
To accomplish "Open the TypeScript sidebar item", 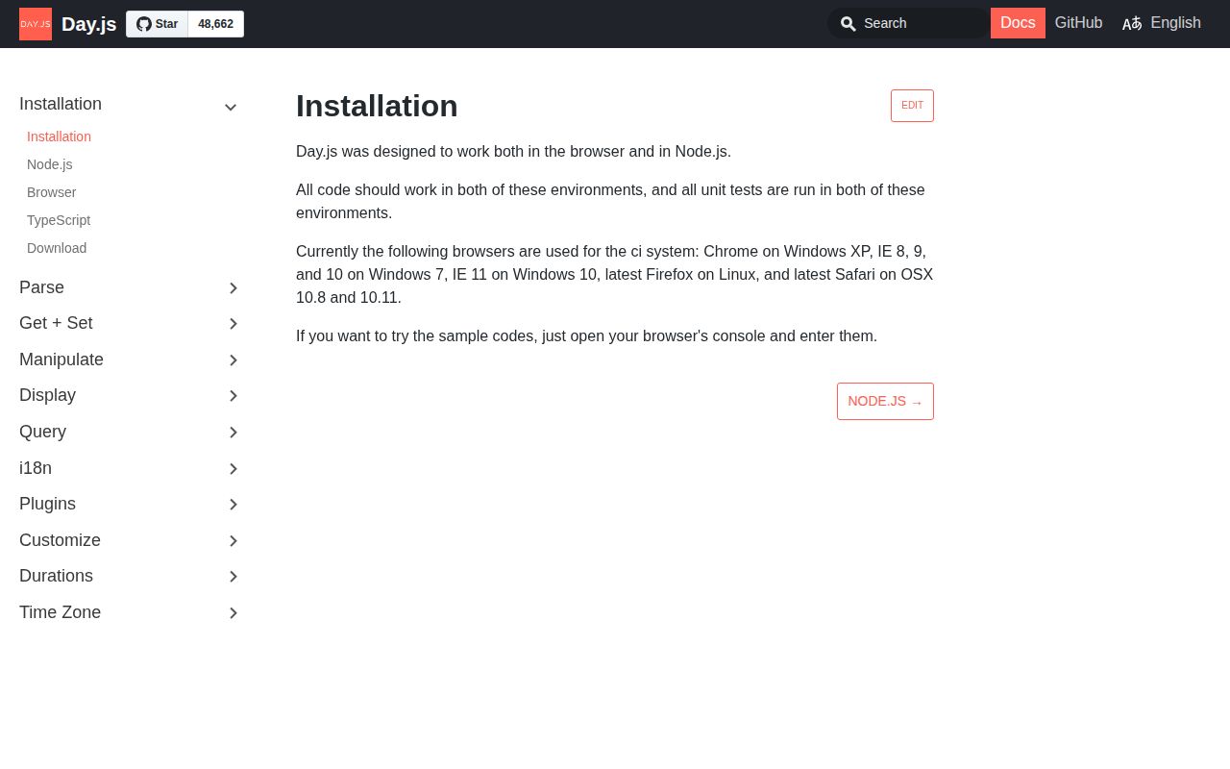I will pyautogui.click(x=59, y=220).
